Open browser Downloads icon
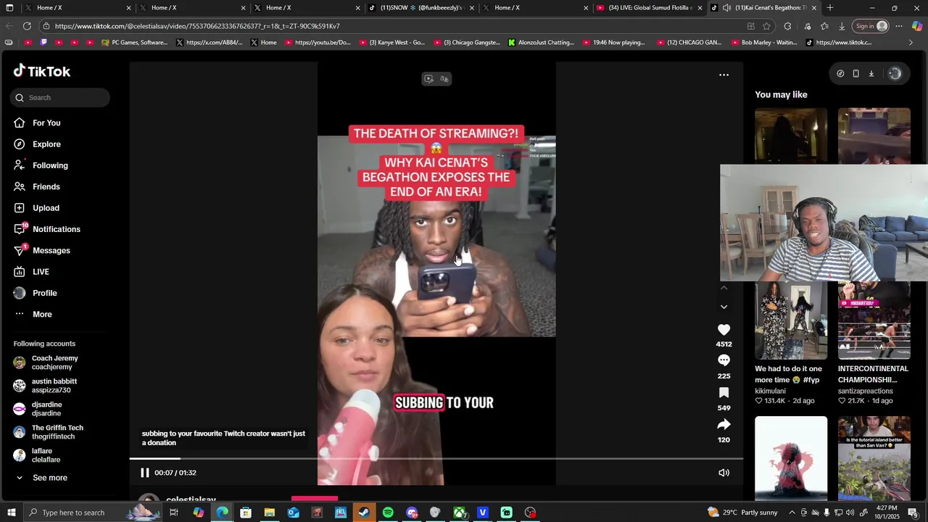 (842, 26)
